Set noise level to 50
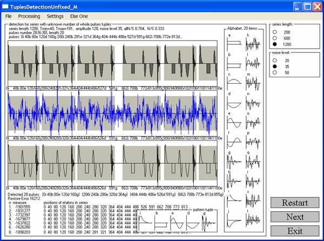The image size is (324, 241). [275, 72]
